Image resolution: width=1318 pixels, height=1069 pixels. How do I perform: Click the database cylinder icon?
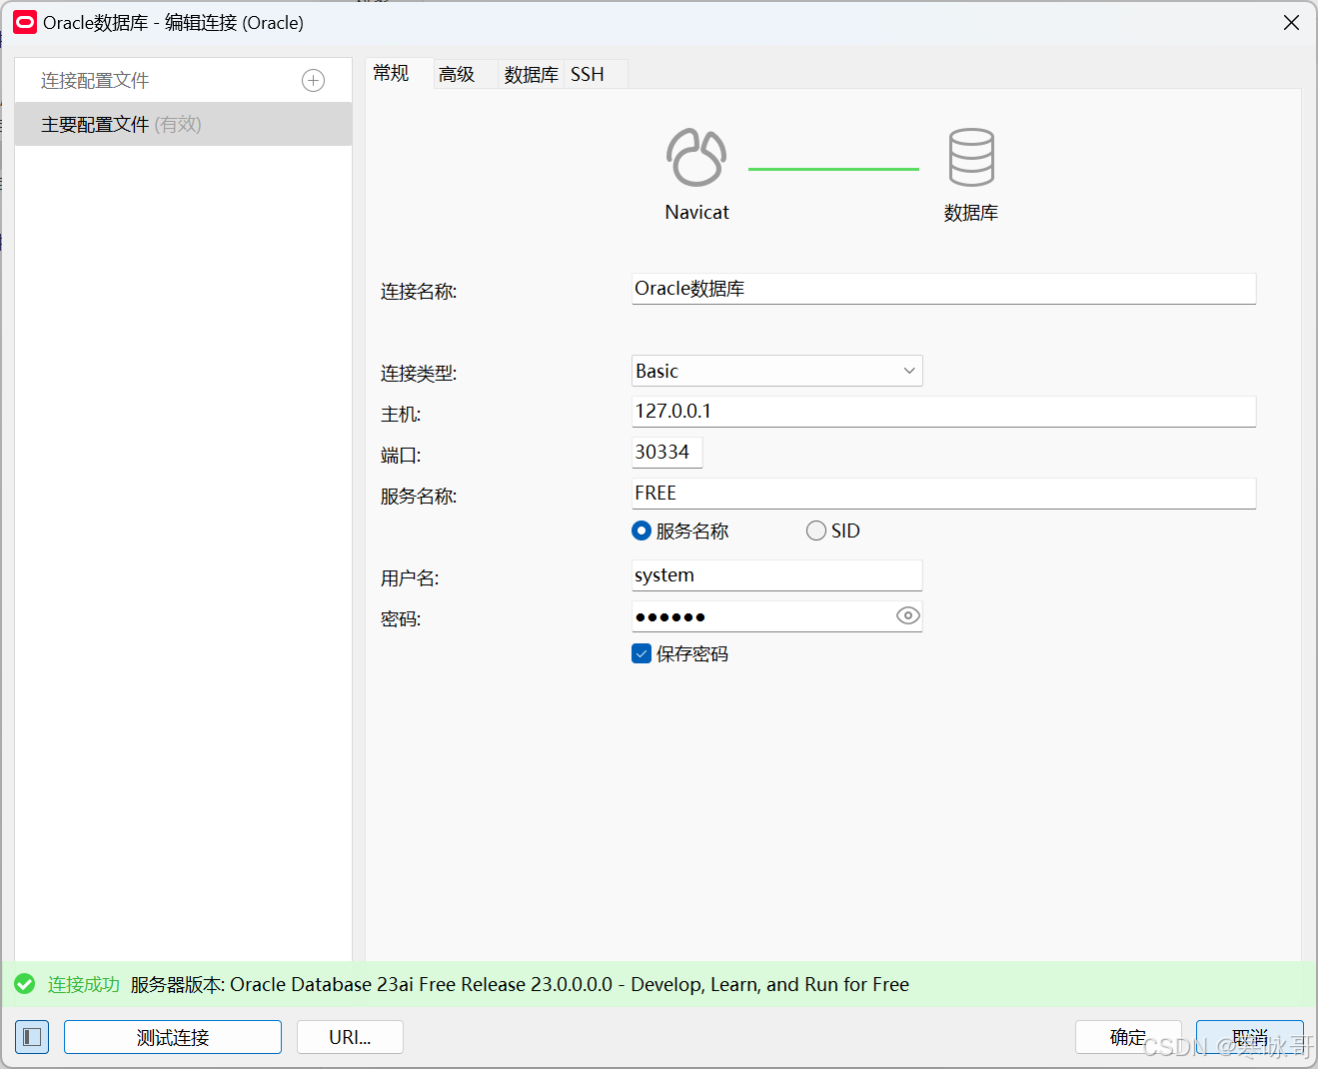(971, 157)
